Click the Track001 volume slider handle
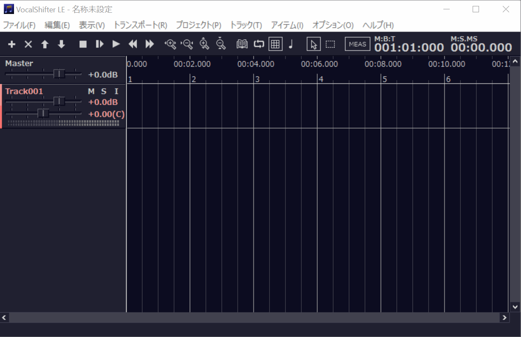 click(x=59, y=101)
